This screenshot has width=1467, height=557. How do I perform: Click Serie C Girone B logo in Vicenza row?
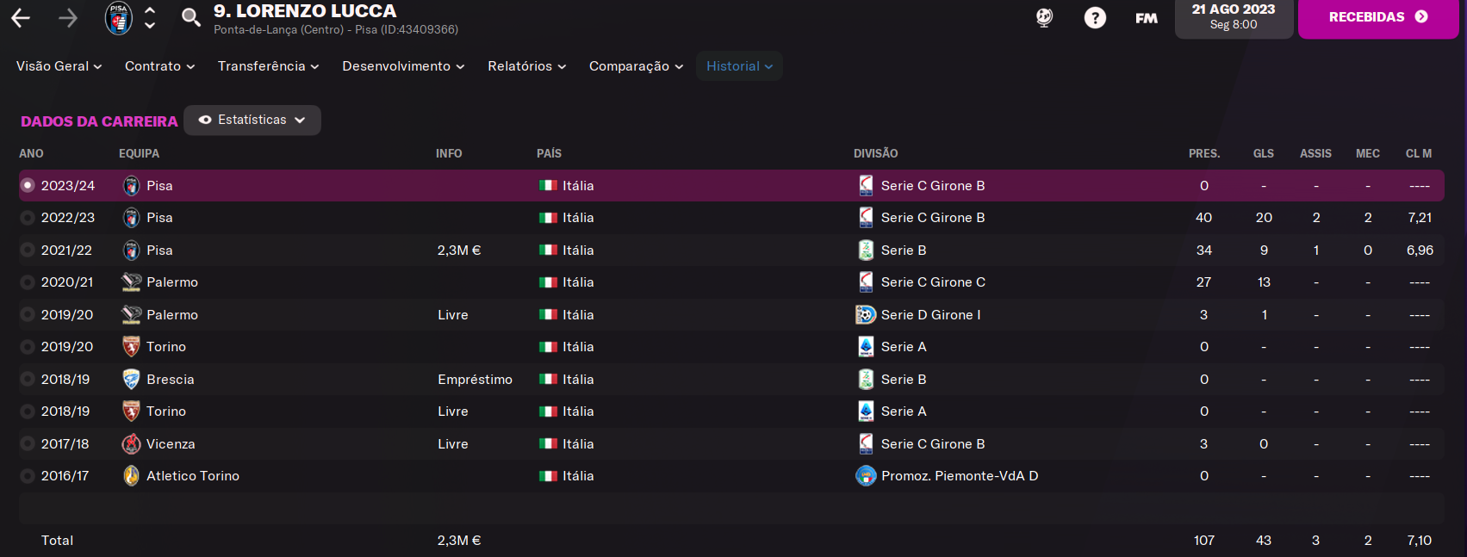pos(866,444)
